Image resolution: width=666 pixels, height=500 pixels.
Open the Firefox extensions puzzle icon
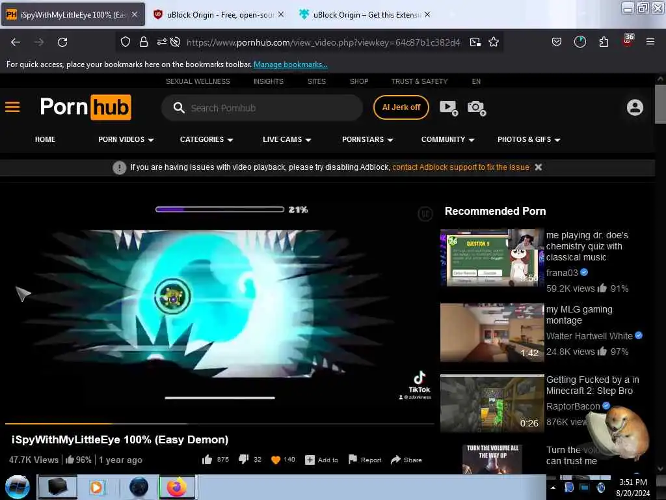pyautogui.click(x=604, y=42)
